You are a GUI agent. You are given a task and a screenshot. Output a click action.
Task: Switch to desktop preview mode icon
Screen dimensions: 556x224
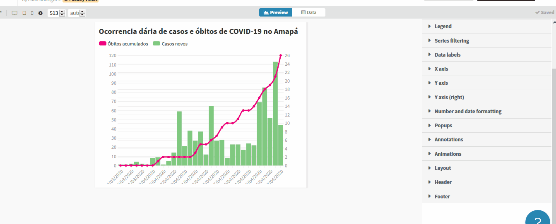[14, 13]
